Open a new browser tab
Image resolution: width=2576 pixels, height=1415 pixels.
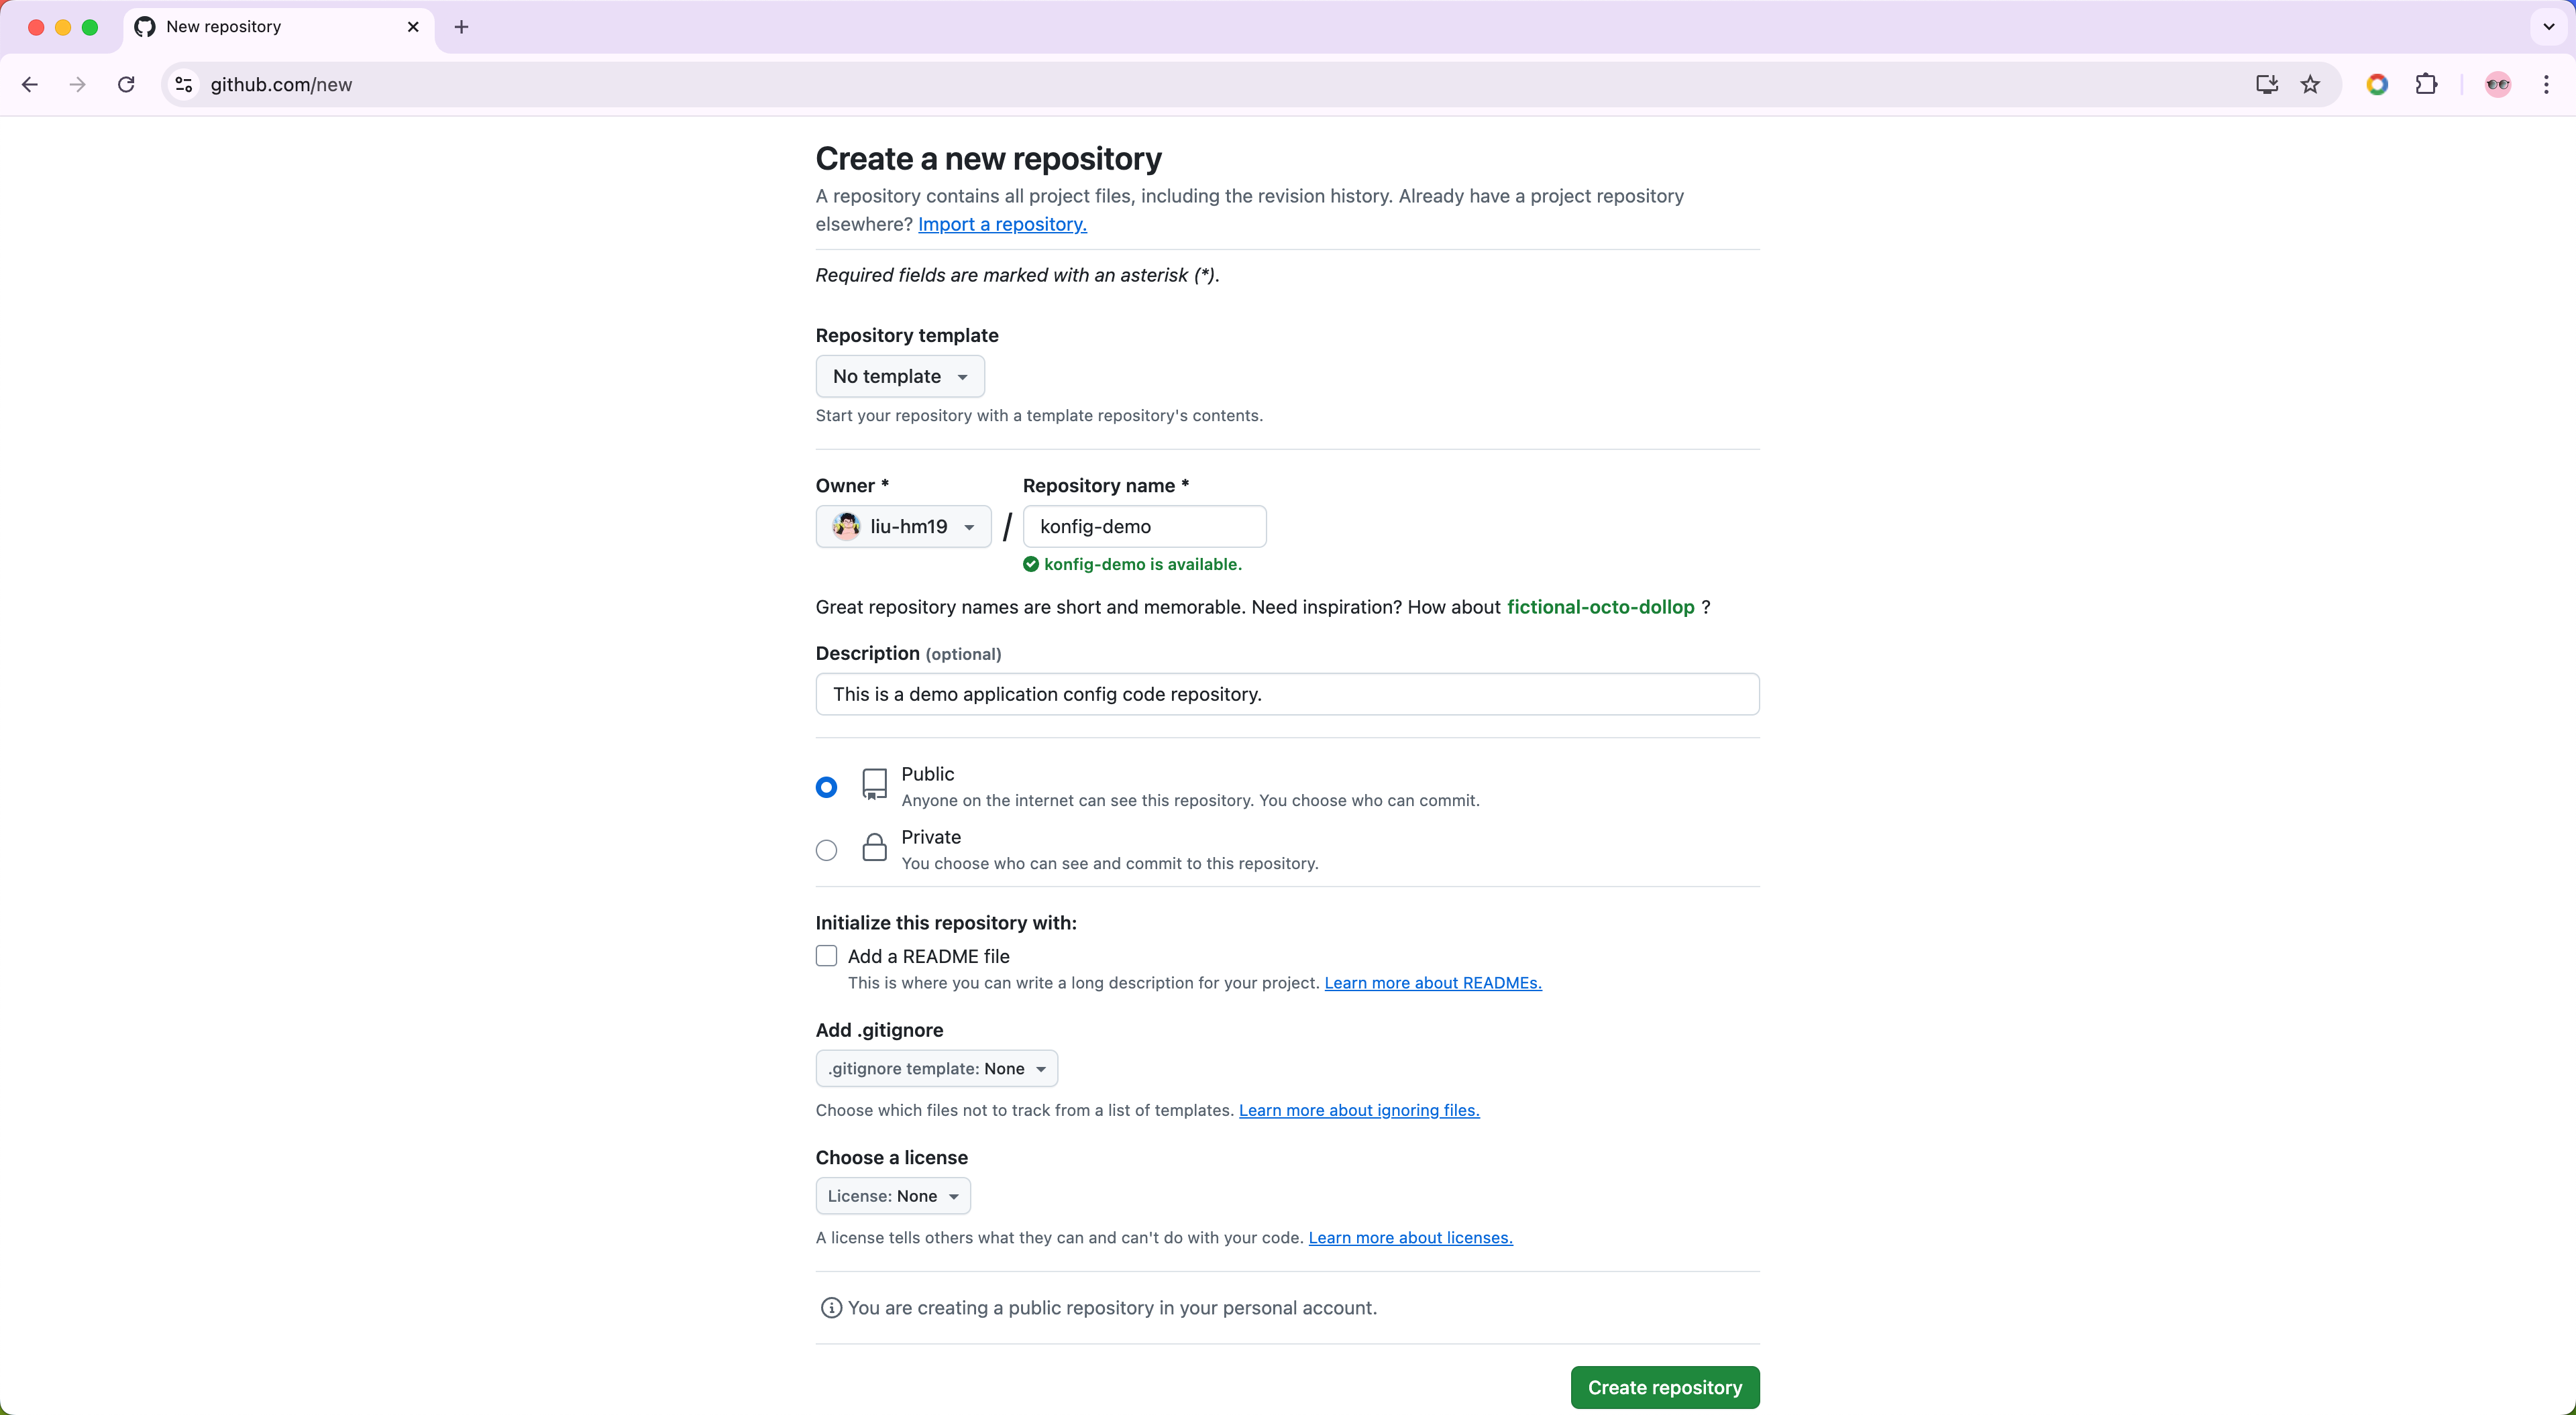tap(461, 27)
